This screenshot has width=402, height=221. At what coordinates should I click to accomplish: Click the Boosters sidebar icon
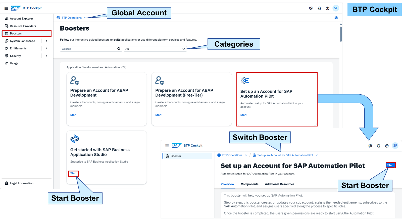click(x=7, y=34)
